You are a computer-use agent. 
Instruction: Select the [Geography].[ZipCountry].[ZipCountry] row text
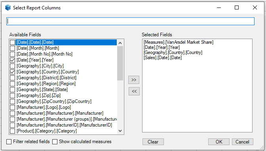coord(54,101)
